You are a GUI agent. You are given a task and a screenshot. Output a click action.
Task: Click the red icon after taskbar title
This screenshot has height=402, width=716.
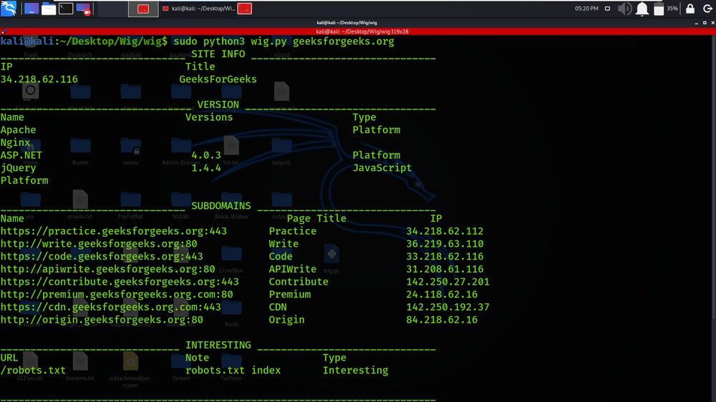click(x=245, y=9)
